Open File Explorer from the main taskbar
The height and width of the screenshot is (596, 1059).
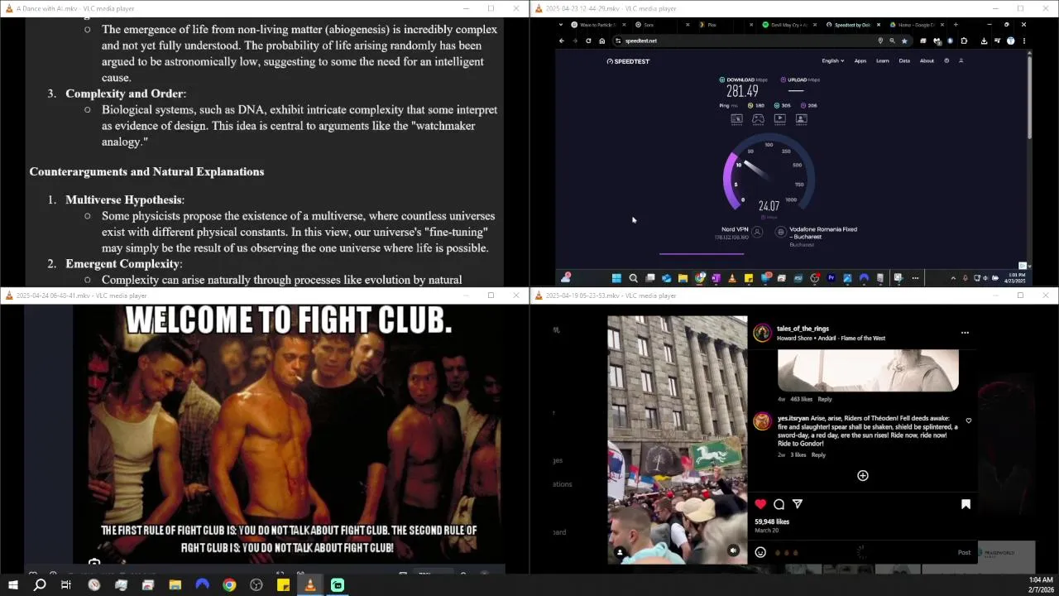click(x=175, y=585)
